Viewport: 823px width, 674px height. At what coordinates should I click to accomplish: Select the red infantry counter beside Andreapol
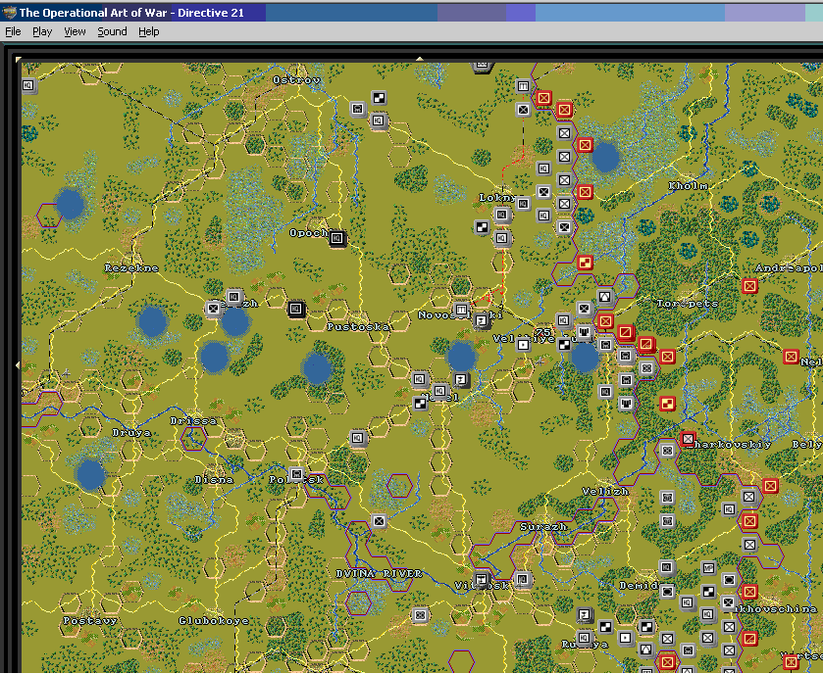(749, 286)
